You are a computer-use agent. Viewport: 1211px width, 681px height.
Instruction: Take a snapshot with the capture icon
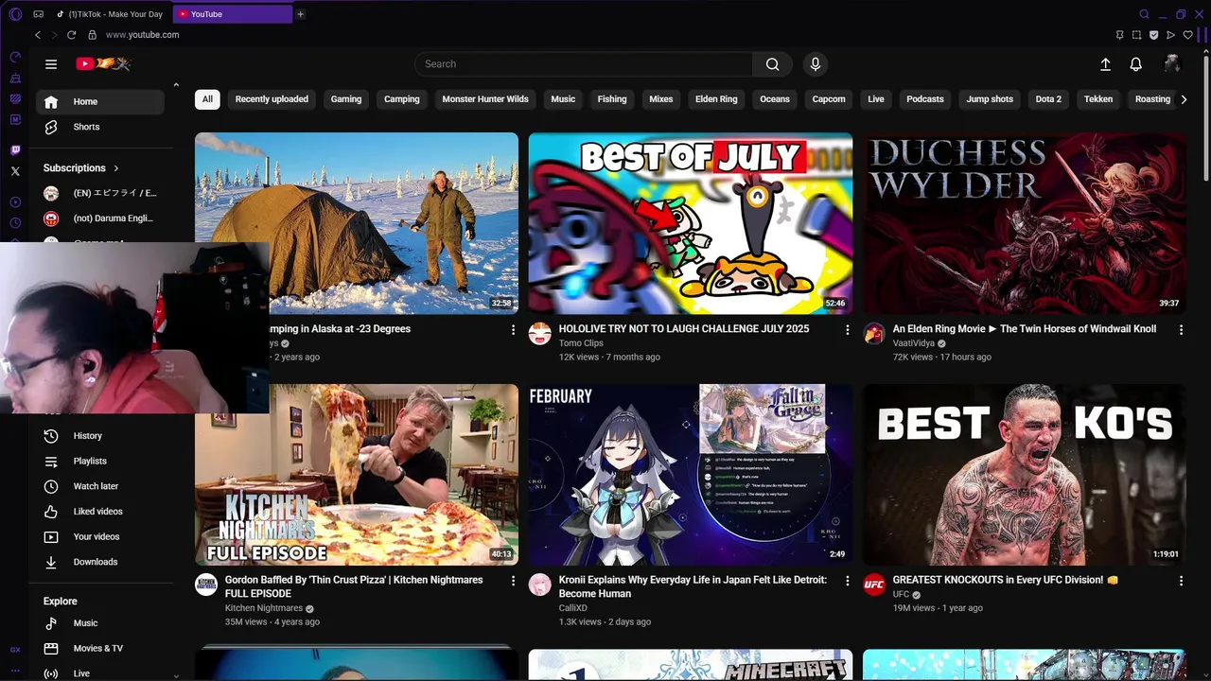1137,35
